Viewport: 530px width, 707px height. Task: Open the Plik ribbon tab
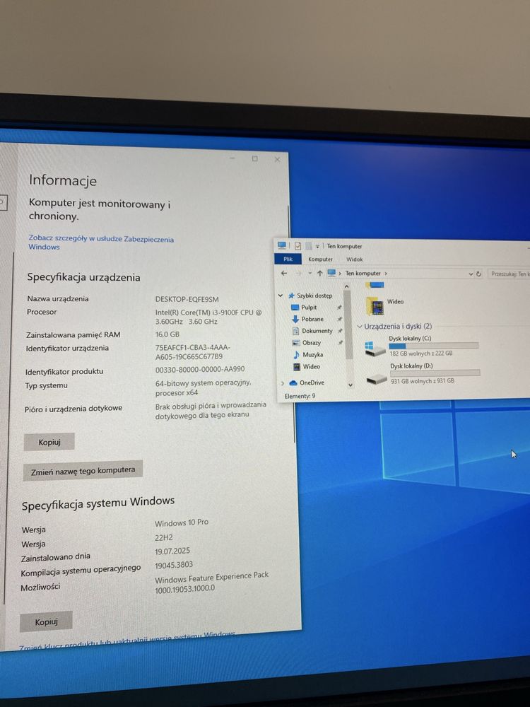288,259
